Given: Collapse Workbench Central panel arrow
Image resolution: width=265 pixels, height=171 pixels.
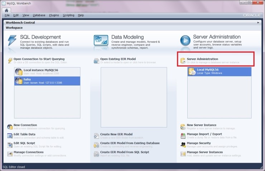Looking at the screenshot, I should pos(258,23).
